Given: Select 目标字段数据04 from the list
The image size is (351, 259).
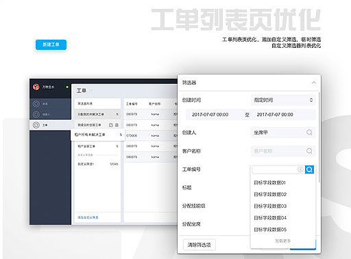Looking at the screenshot, I should tap(270, 218).
